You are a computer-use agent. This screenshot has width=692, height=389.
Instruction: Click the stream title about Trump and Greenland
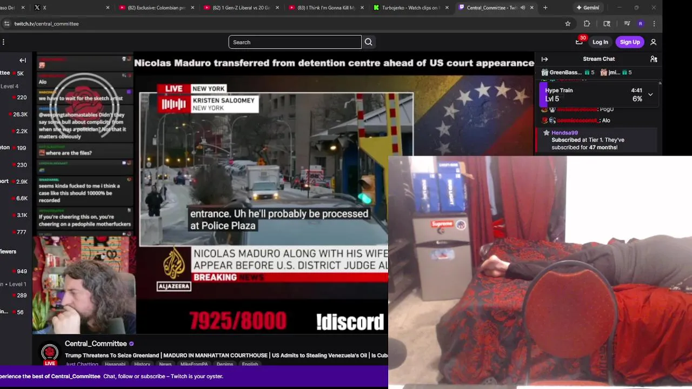point(227,356)
